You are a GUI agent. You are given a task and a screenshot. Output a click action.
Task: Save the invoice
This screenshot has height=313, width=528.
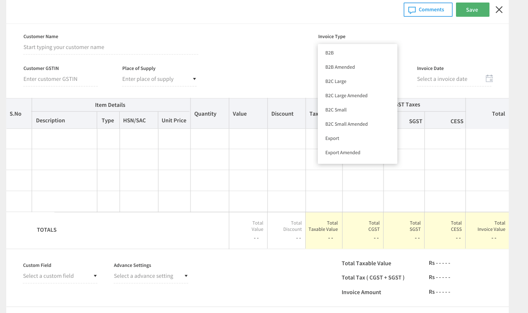(473, 9)
